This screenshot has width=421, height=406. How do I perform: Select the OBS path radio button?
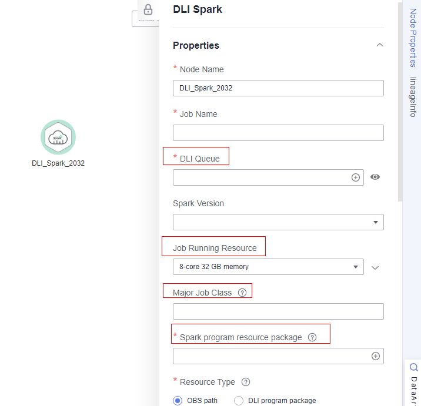point(178,401)
